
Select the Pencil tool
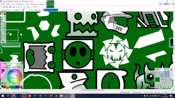(2, 33)
